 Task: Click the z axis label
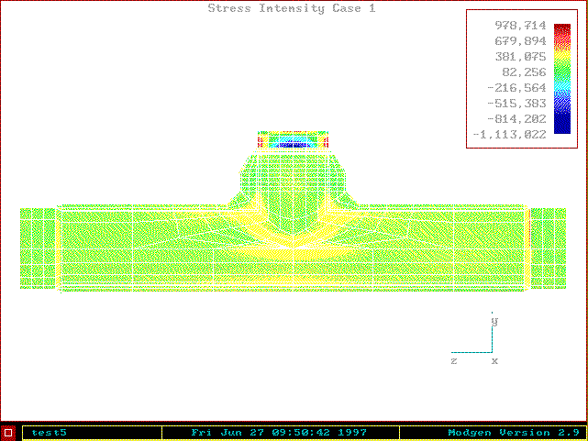pyautogui.click(x=454, y=361)
